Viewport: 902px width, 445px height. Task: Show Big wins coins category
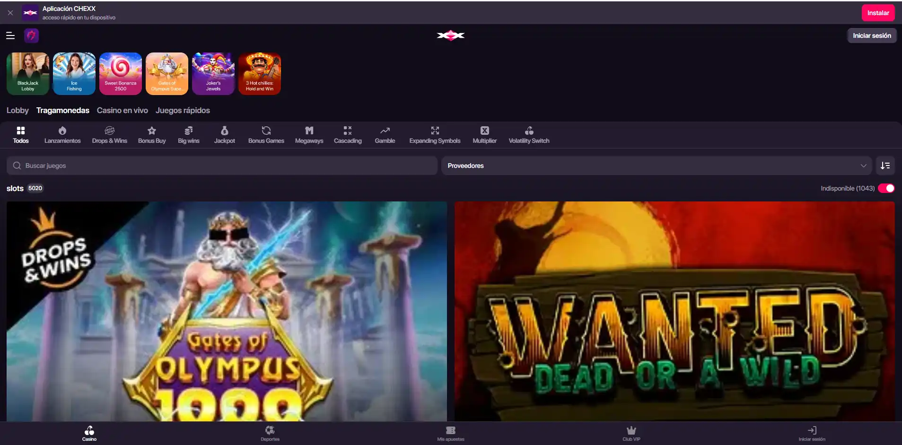click(189, 135)
